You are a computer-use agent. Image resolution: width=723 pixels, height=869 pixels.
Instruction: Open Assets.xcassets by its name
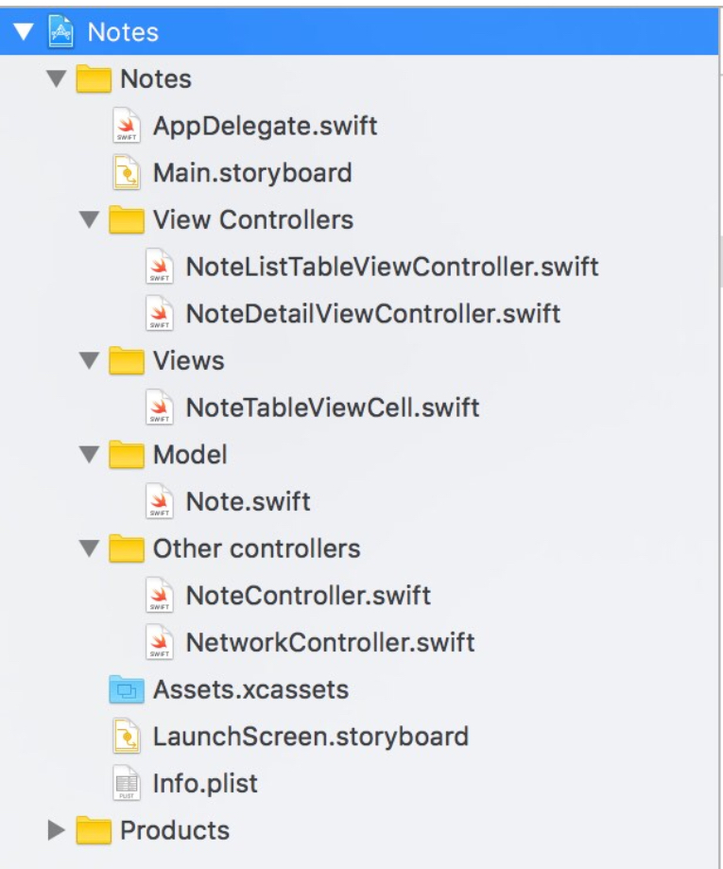[251, 689]
